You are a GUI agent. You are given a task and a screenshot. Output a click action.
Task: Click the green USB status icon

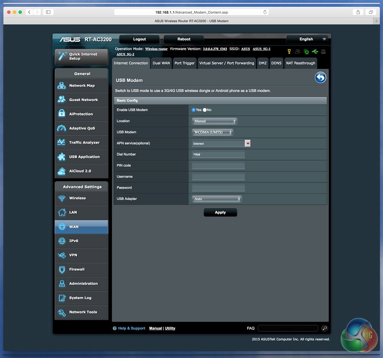[x=315, y=51]
